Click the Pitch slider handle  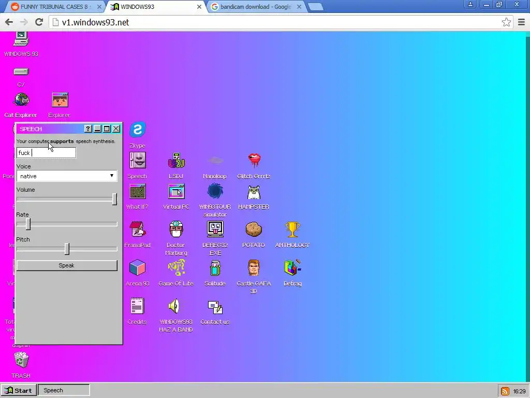[67, 249]
